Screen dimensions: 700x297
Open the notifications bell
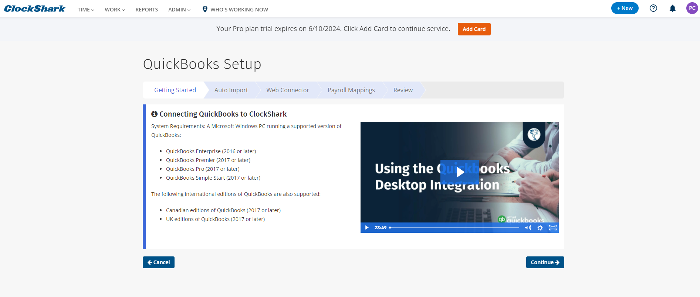tap(672, 8)
